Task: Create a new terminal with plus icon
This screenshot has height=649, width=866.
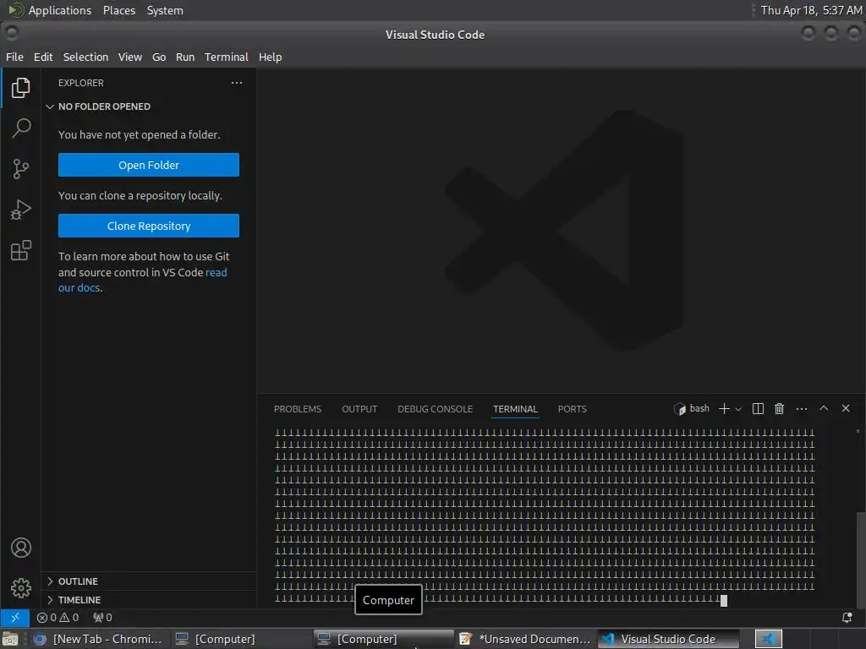Action: 724,408
